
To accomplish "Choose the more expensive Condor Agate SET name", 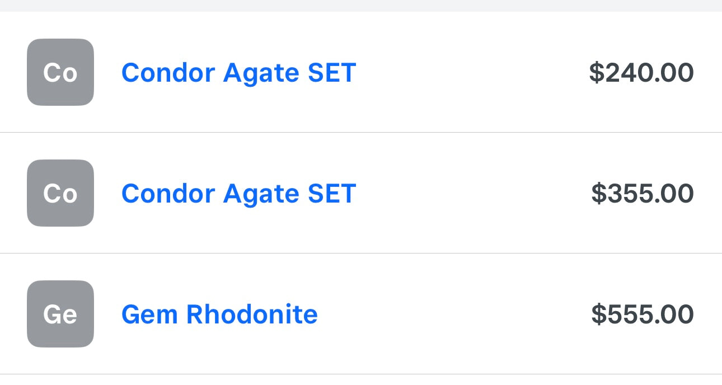I will point(238,194).
